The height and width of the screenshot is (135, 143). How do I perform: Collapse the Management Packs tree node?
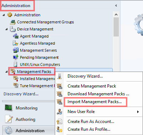click(7, 72)
